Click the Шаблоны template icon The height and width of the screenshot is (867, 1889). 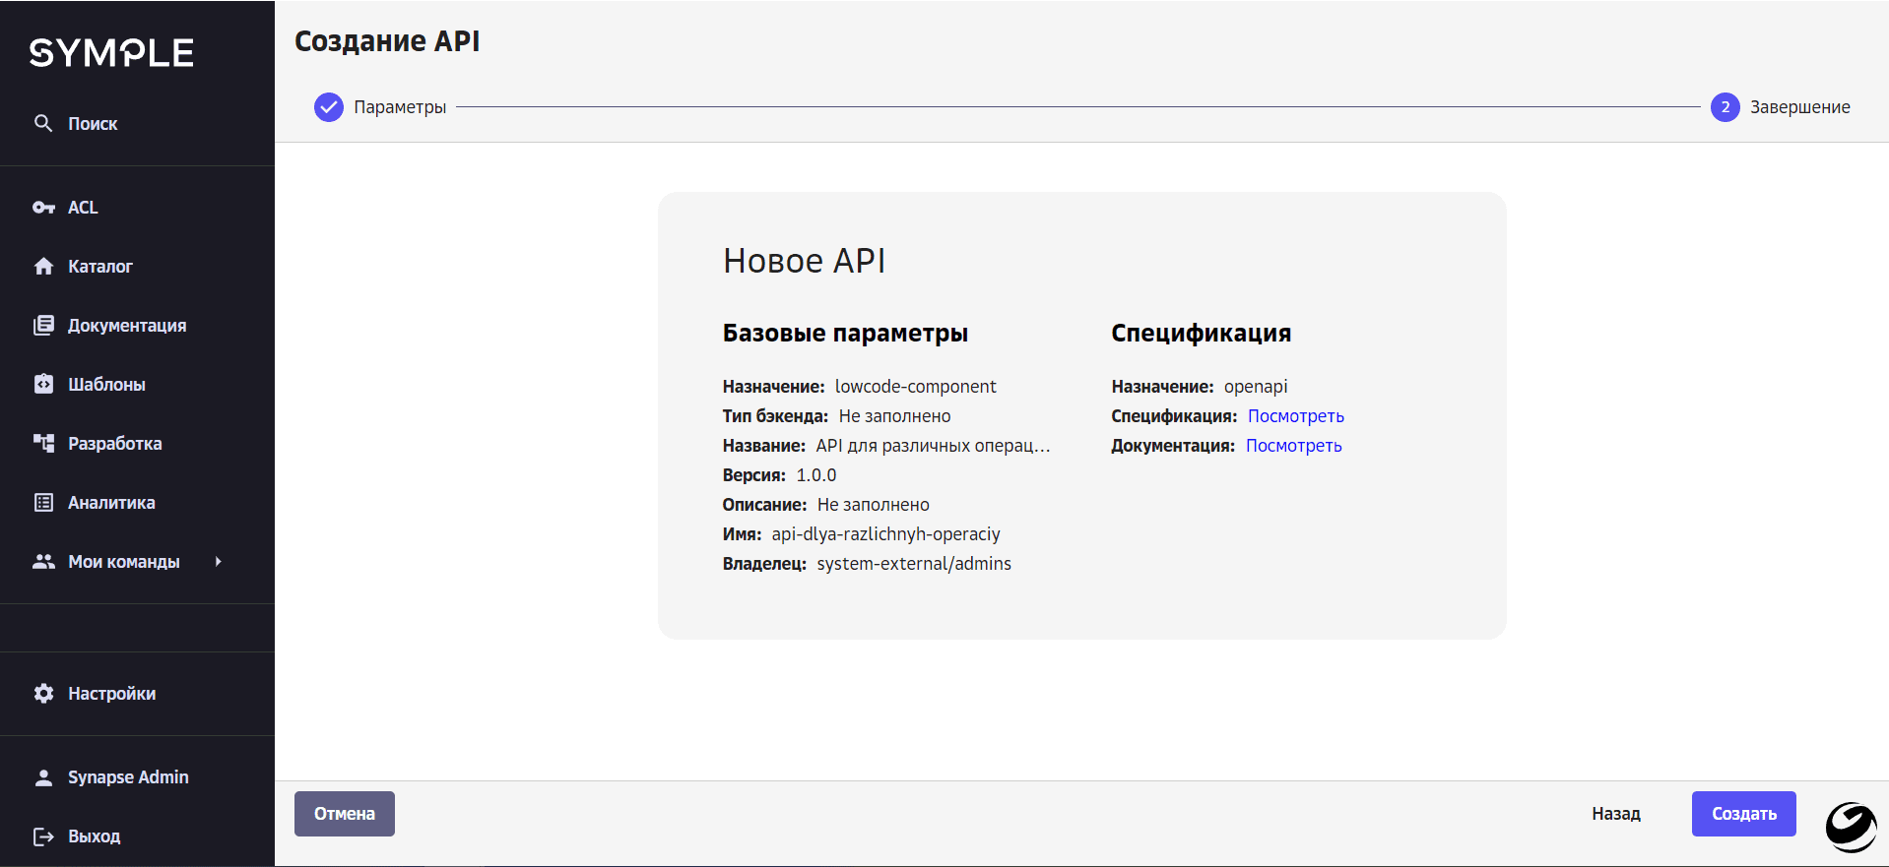43,384
